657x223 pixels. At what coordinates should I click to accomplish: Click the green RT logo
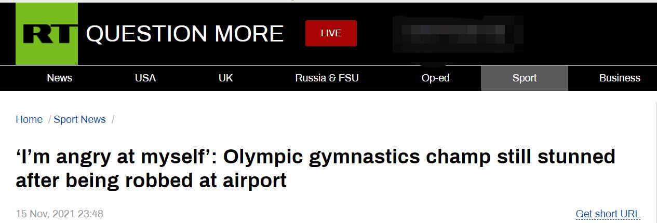[x=47, y=34]
